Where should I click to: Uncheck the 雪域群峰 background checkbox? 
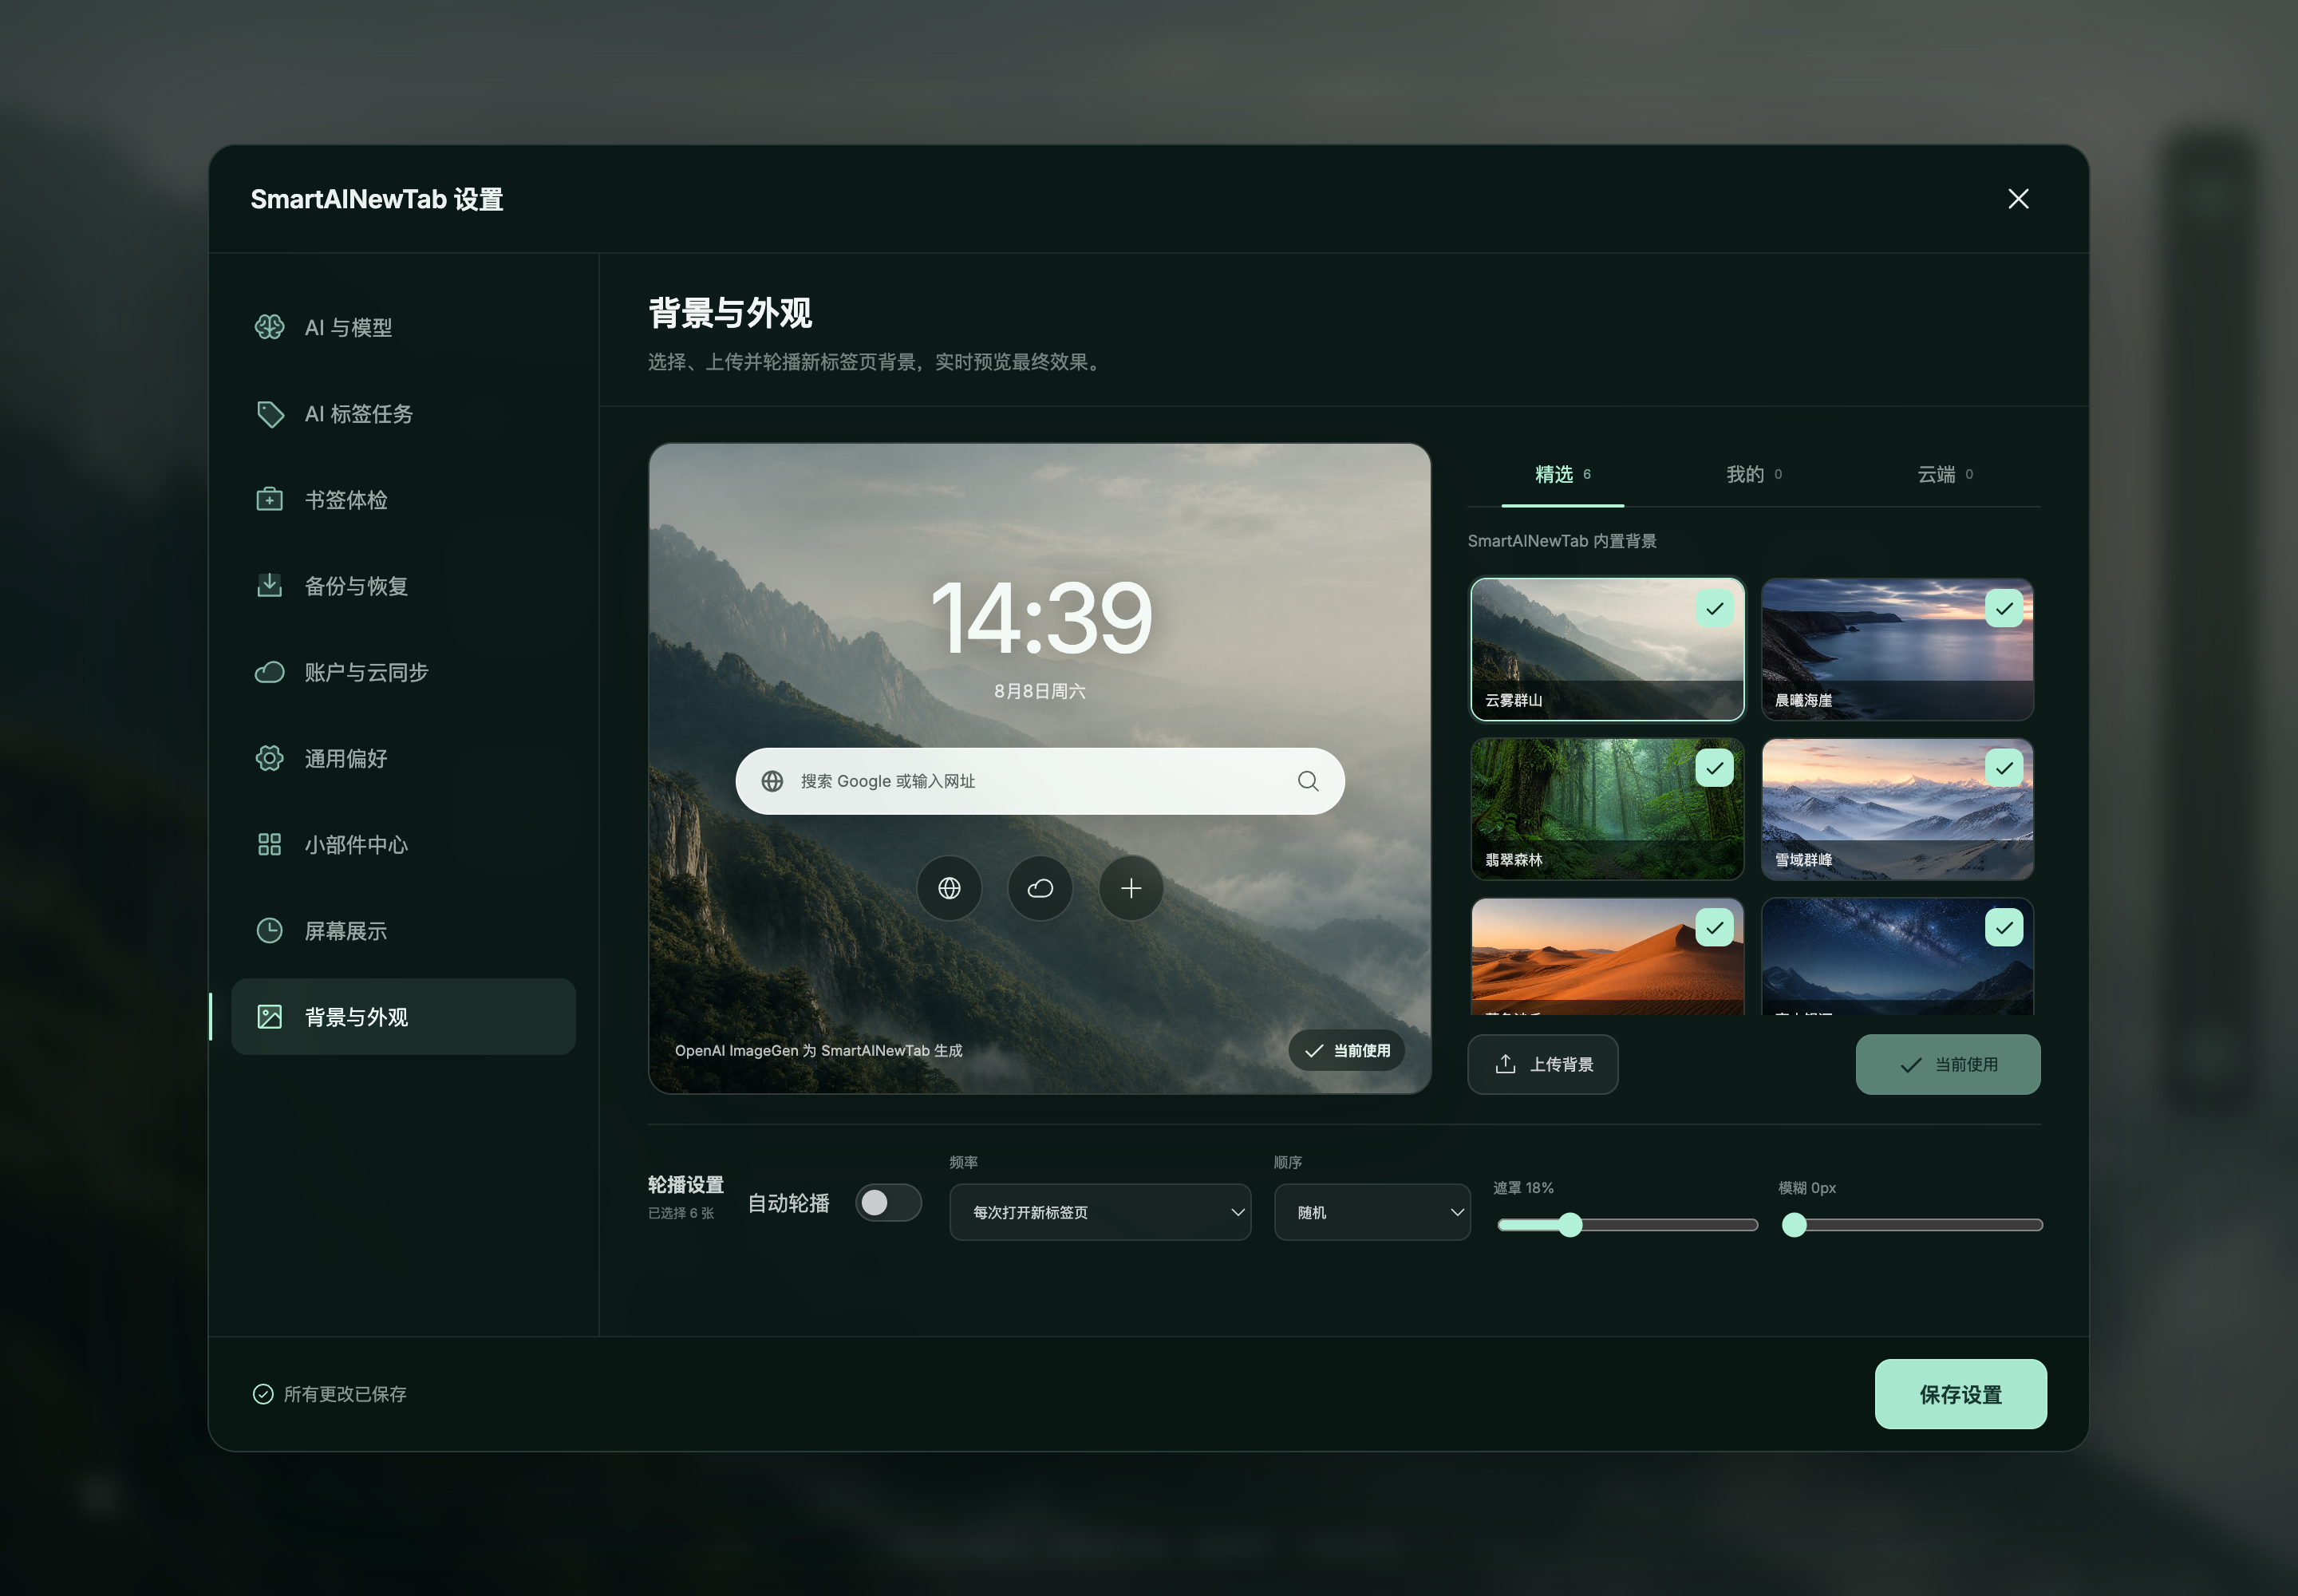pos(2004,768)
